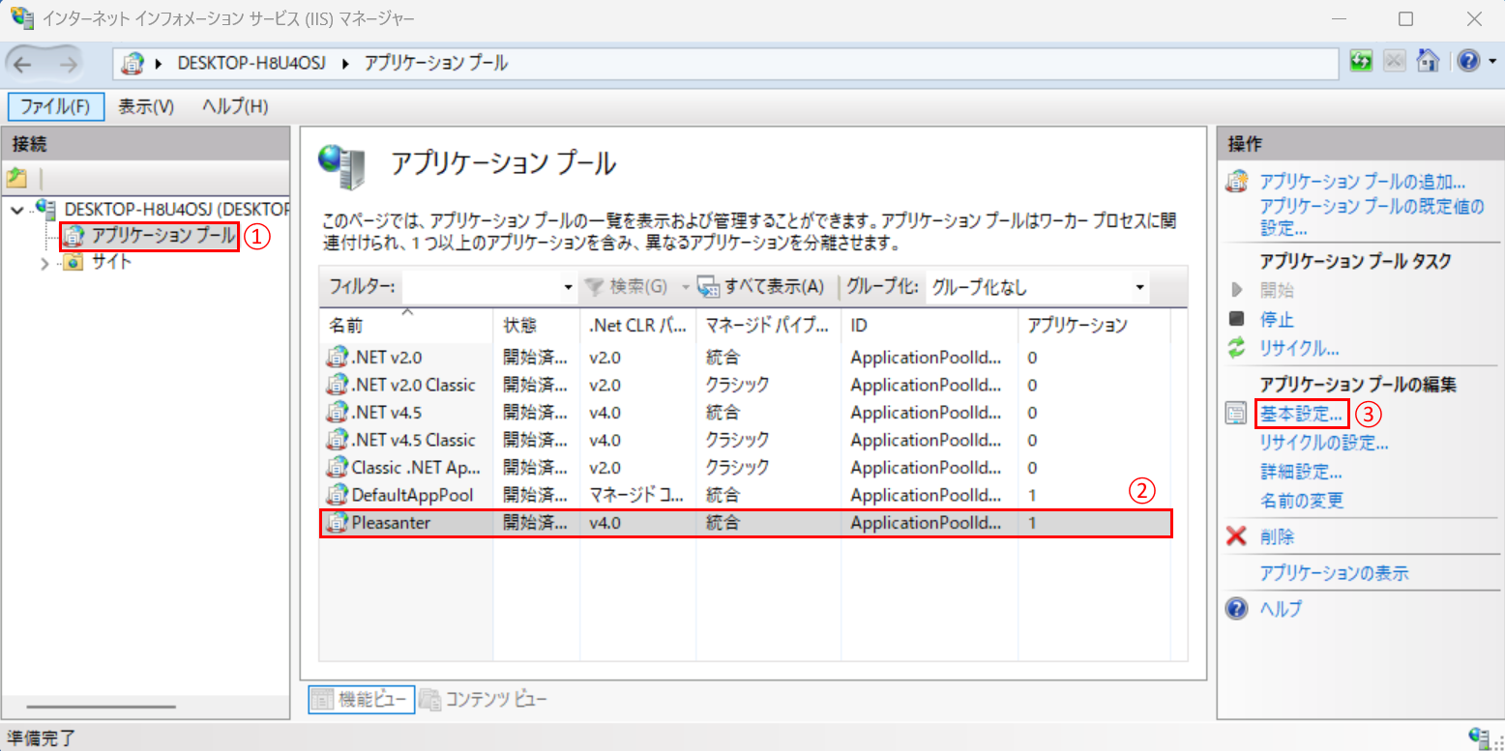Open 詳細設定... link
This screenshot has height=751, width=1505.
1301,473
